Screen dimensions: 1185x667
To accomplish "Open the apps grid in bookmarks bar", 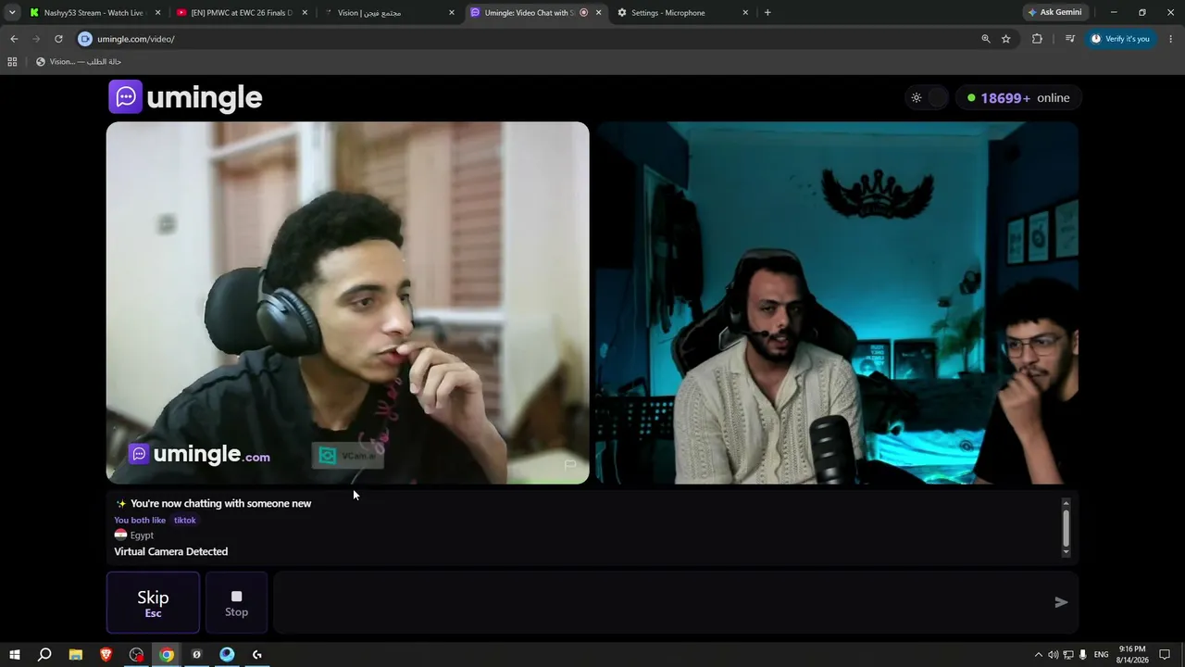I will [12, 62].
